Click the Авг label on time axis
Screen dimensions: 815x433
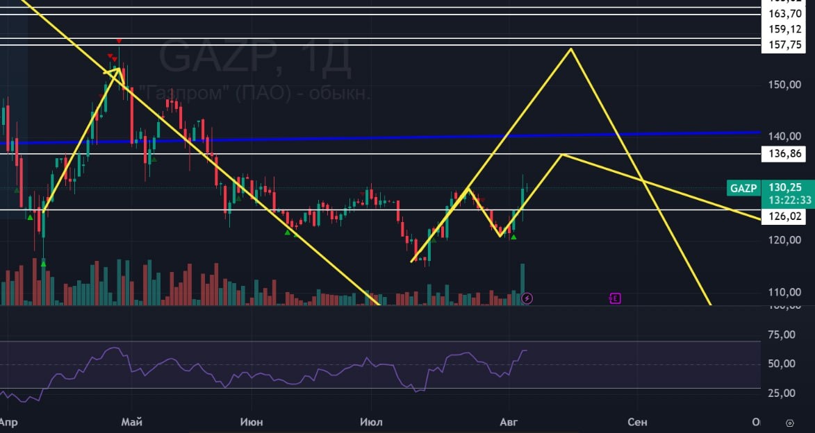509,422
